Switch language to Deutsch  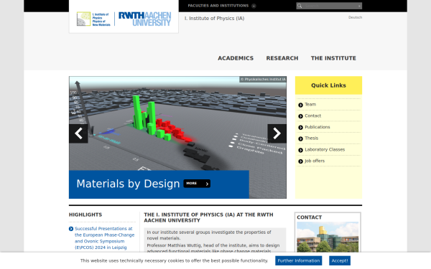[x=355, y=17]
